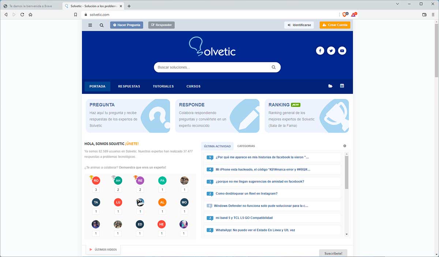Open the Brave wallet icon
Screen dimensions: 439x257
pyautogui.click(x=424, y=15)
